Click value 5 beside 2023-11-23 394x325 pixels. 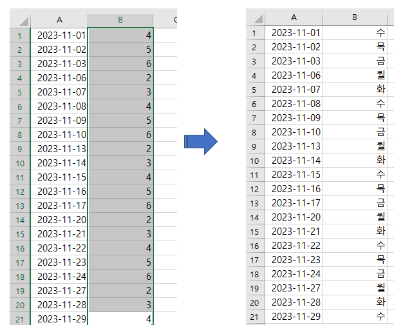[x=120, y=262]
